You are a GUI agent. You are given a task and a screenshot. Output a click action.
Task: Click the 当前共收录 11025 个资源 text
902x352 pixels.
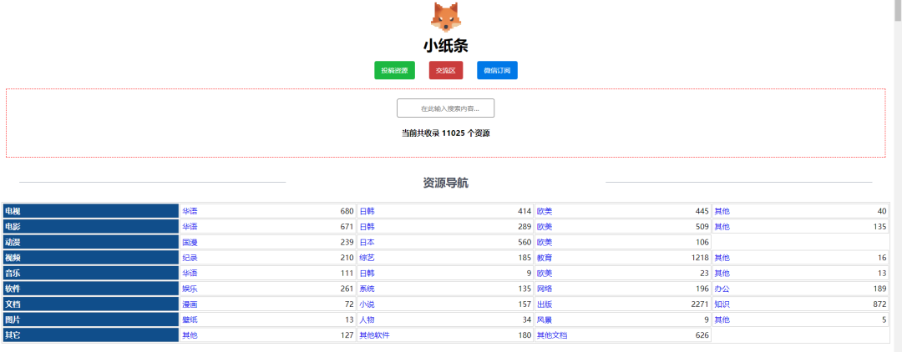coord(445,133)
